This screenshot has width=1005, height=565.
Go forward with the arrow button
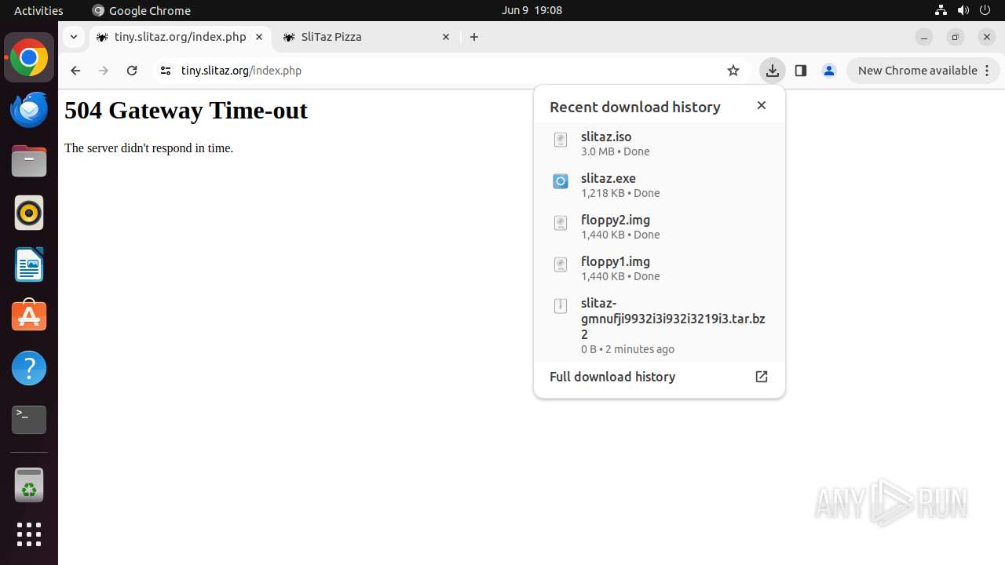point(104,71)
